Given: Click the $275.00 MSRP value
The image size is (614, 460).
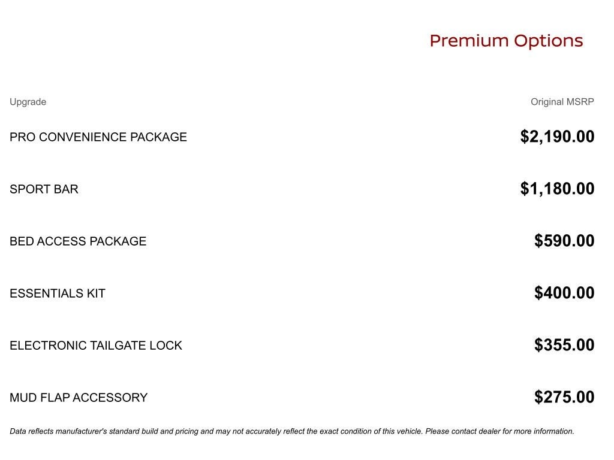Looking at the screenshot, I should (564, 397).
